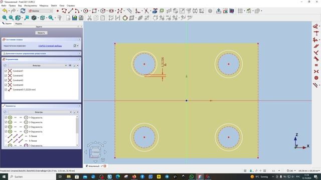
Task: Open rendering order dropdown arrow
Action: (262, 11)
